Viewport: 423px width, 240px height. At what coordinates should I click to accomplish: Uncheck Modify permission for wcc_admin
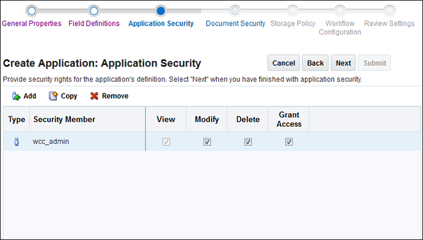207,142
